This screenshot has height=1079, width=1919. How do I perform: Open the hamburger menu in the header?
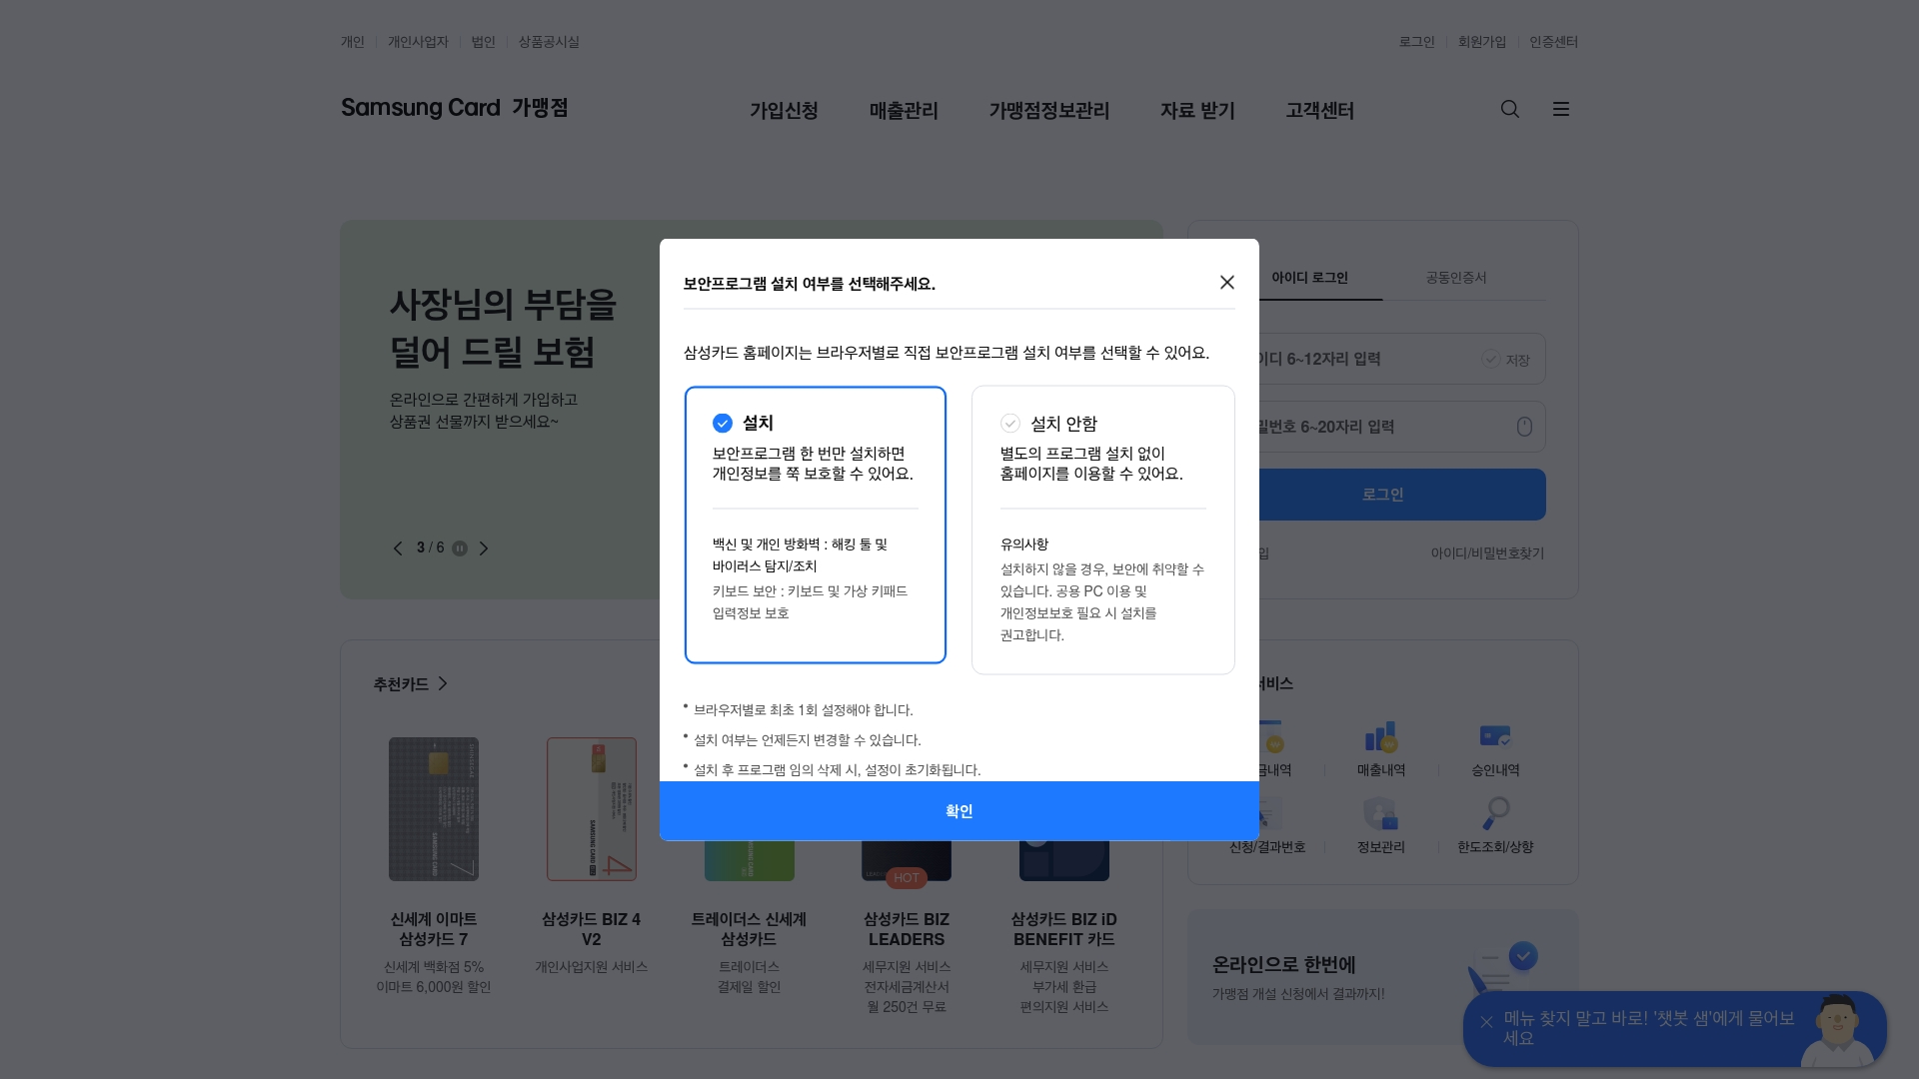[1561, 109]
